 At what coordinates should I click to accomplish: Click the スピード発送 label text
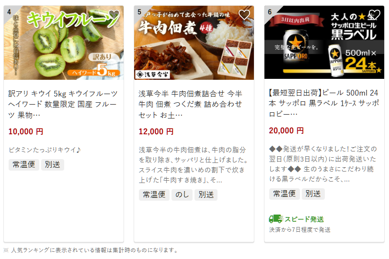[304, 219]
